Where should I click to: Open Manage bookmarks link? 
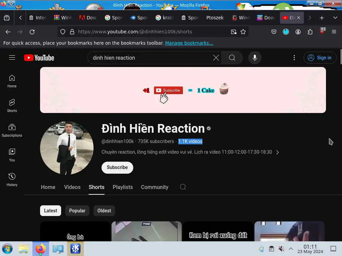point(189,43)
